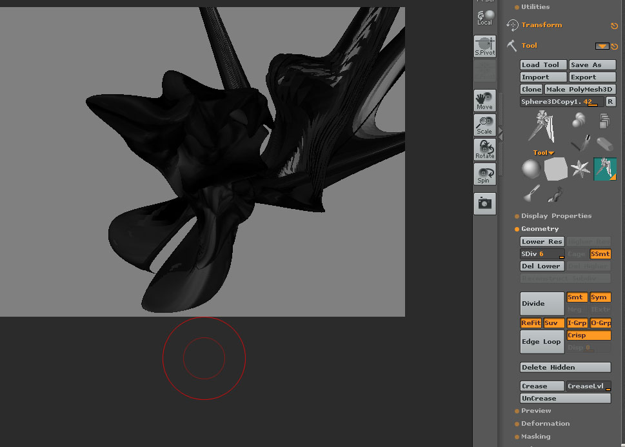Image resolution: width=625 pixels, height=447 pixels.
Task: Select the pen brush tool icon
Action: coord(580,143)
